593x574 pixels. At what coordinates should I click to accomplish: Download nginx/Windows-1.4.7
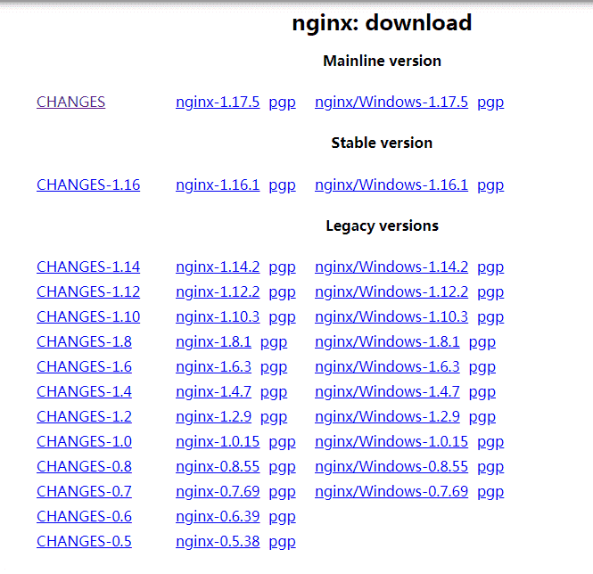tap(387, 392)
